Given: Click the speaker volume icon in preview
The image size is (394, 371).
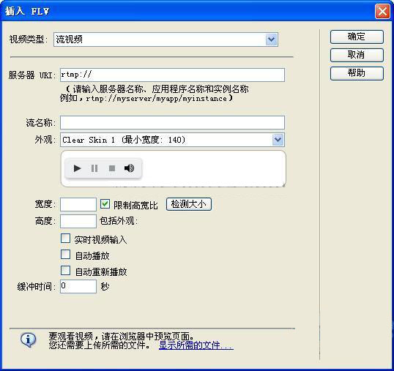Looking at the screenshot, I should 129,168.
